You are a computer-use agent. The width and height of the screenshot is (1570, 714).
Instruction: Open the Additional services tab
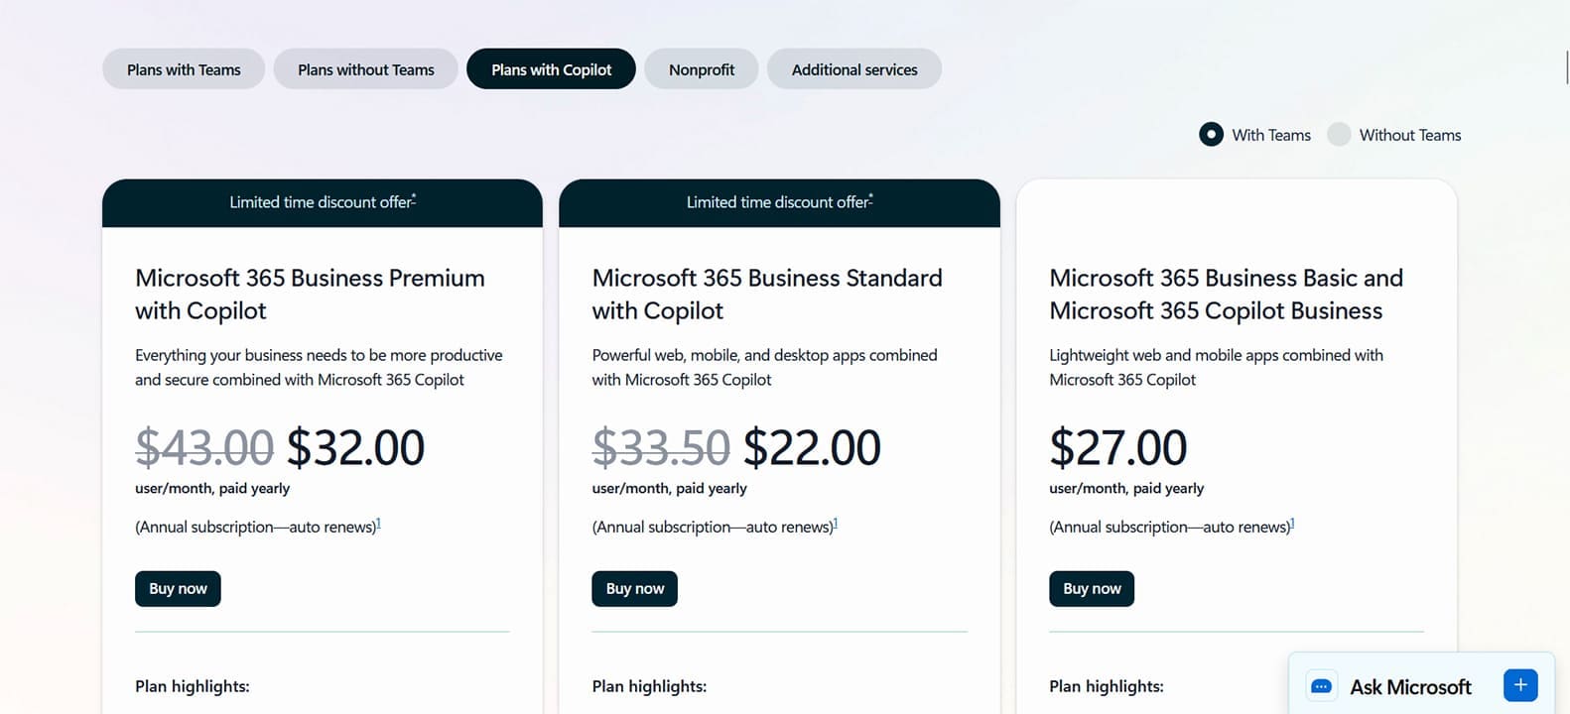coord(854,69)
